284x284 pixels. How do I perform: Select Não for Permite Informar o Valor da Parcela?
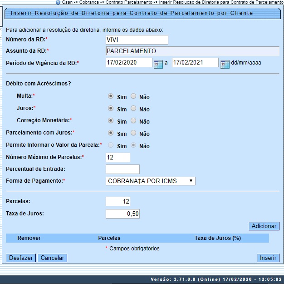click(133, 145)
